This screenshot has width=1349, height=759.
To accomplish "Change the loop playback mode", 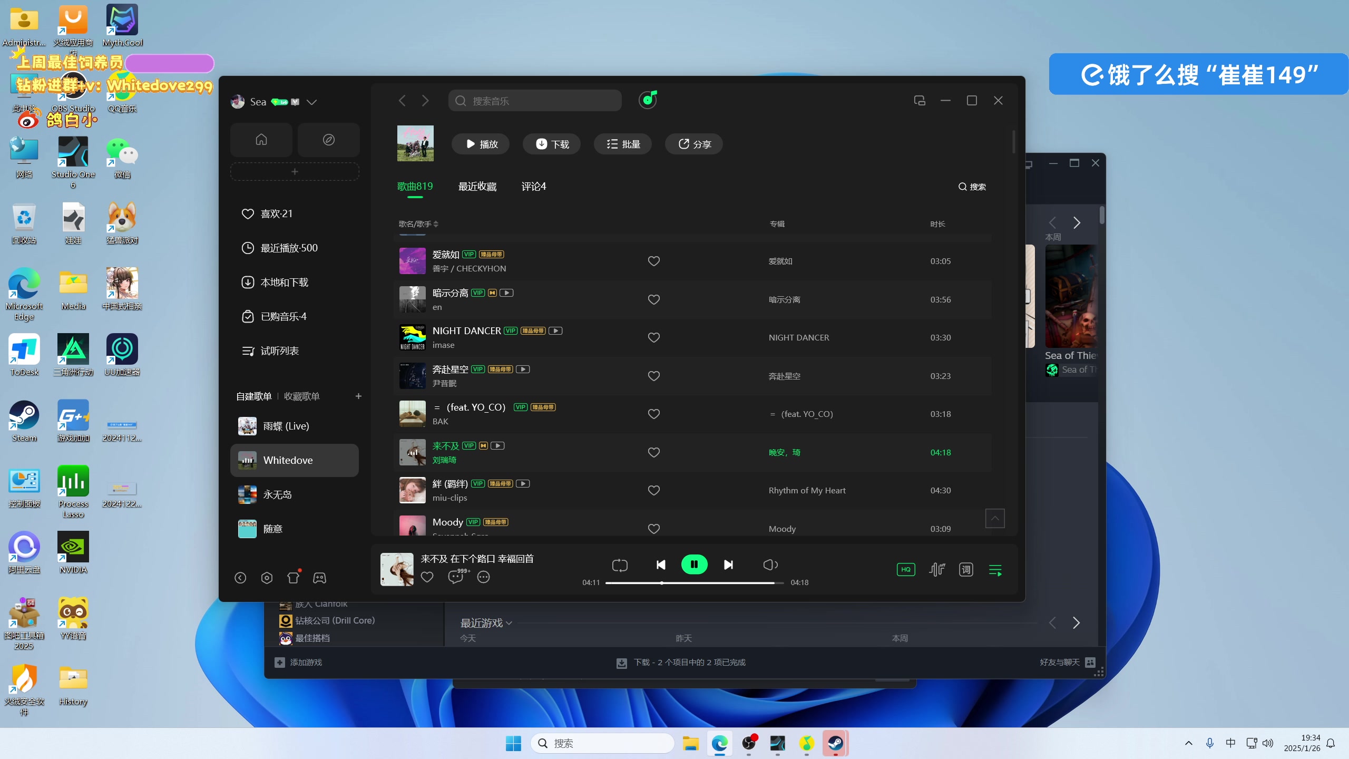I will tap(620, 565).
